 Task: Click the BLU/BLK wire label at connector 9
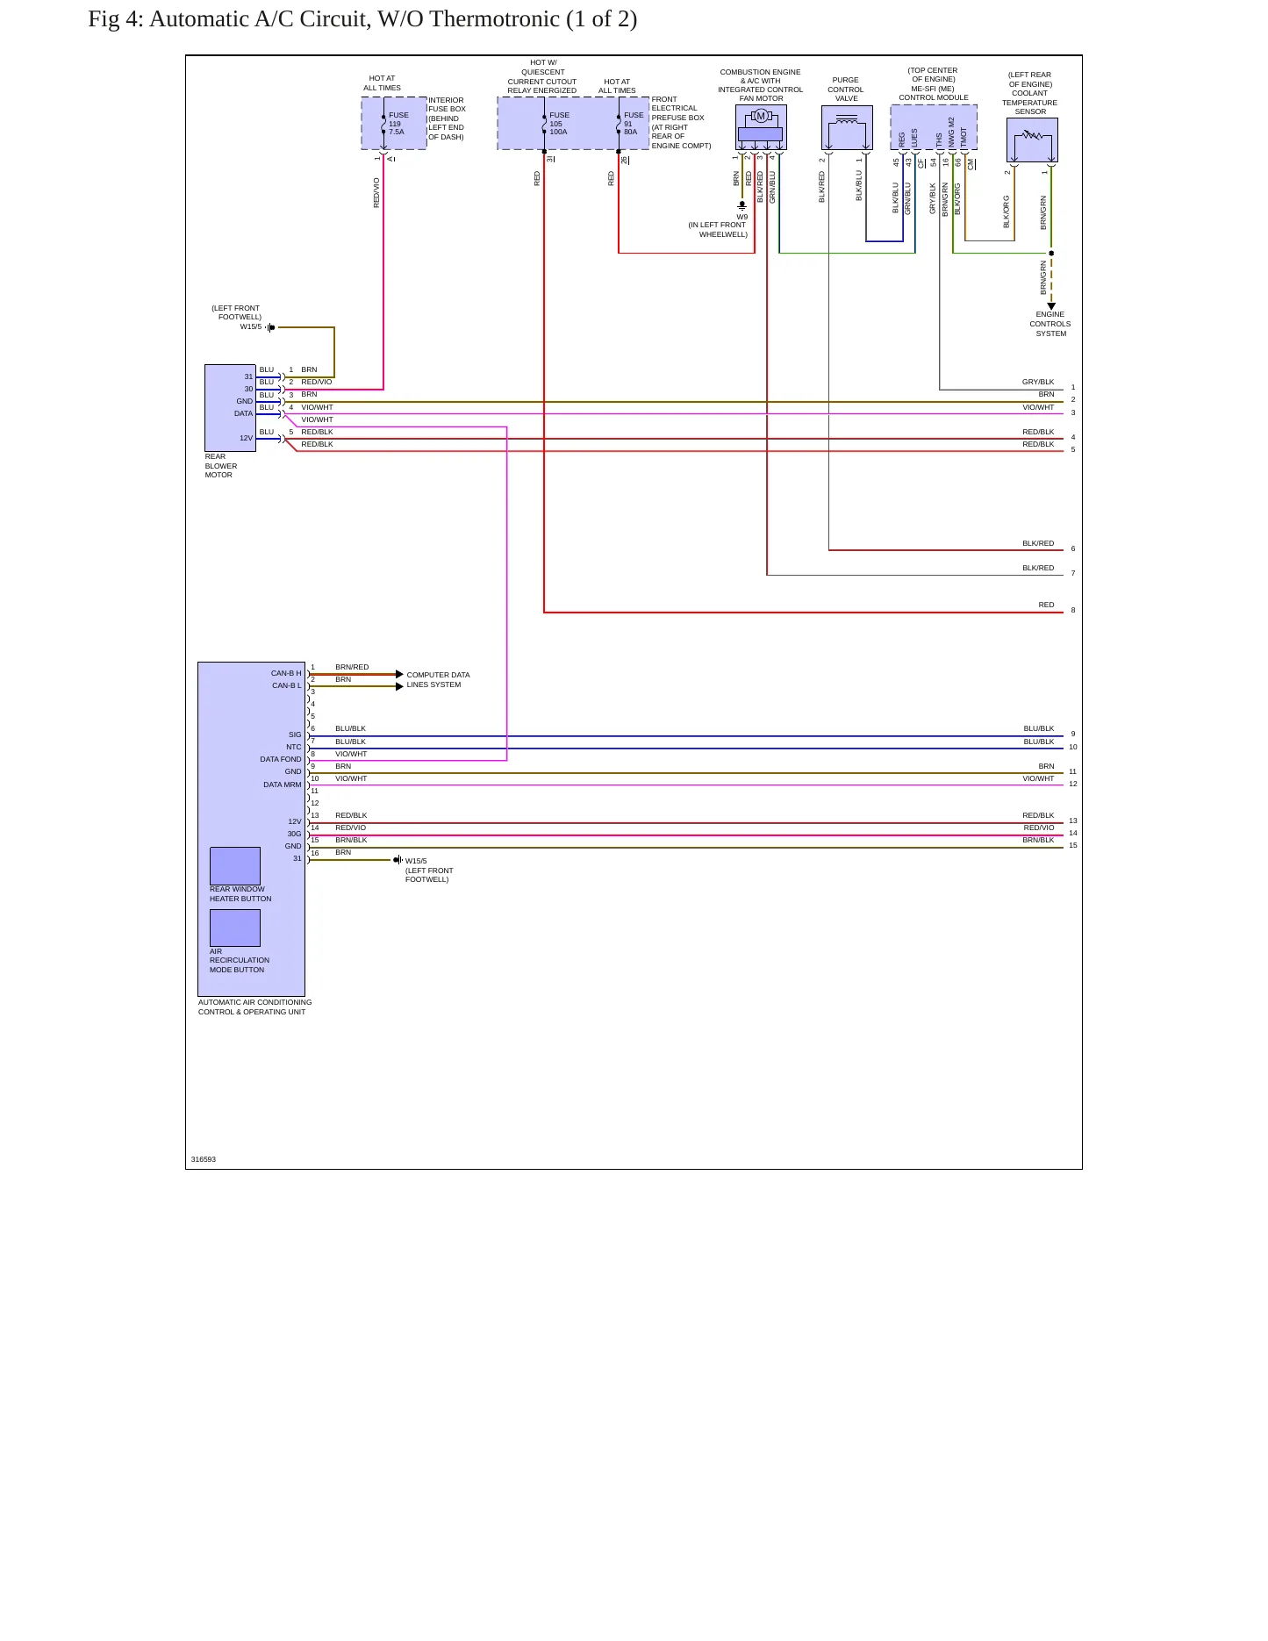click(x=1039, y=728)
